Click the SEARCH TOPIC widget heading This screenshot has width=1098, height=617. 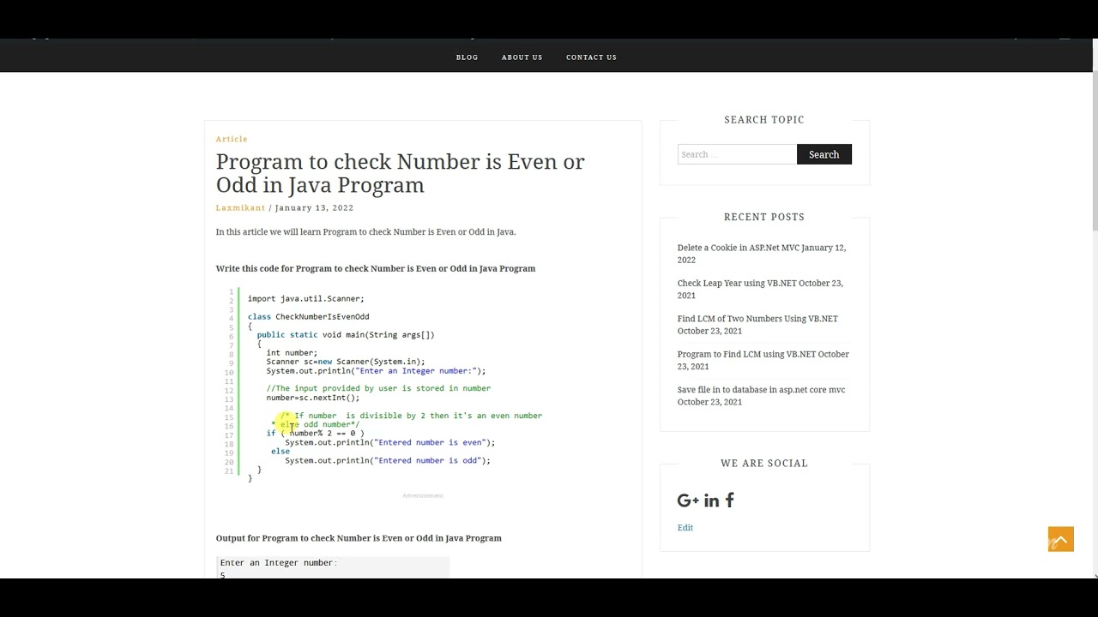coord(764,120)
